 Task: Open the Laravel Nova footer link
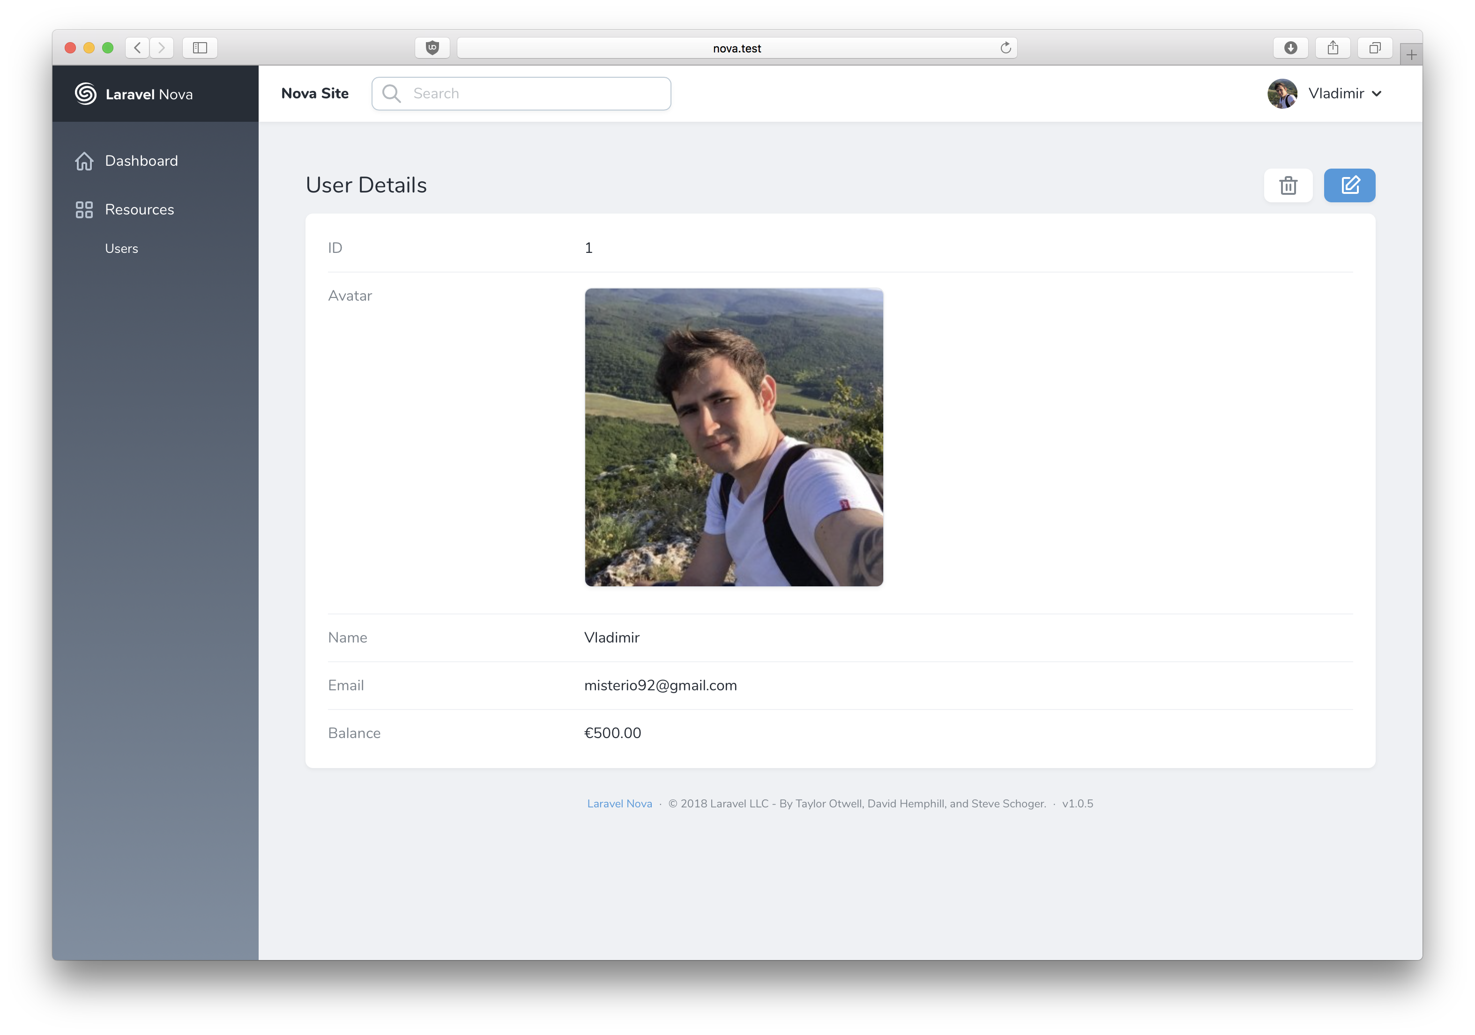pyautogui.click(x=618, y=804)
